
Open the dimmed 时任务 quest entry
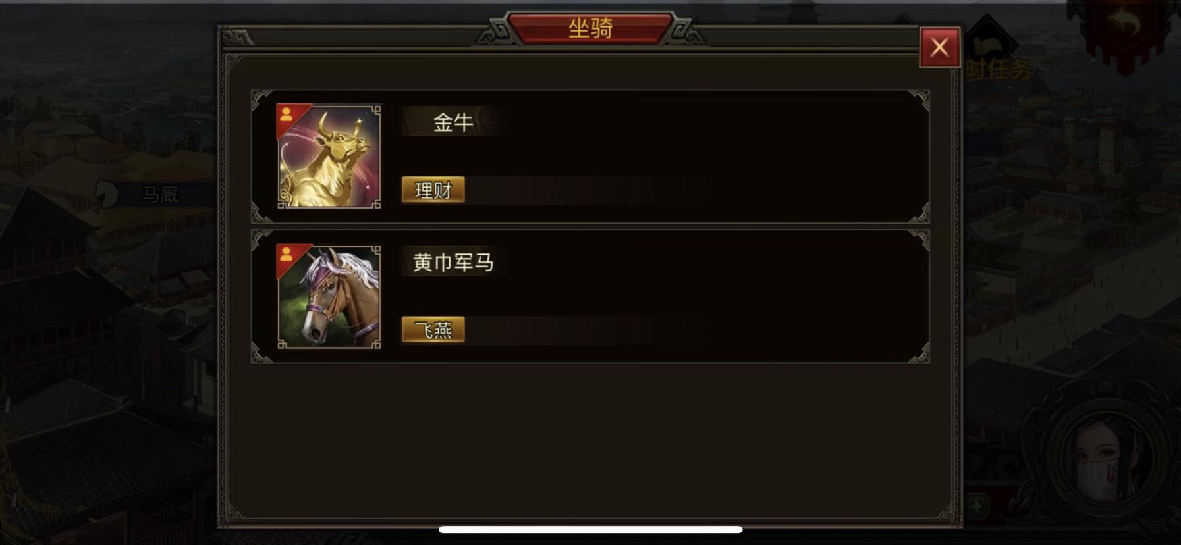click(x=999, y=69)
